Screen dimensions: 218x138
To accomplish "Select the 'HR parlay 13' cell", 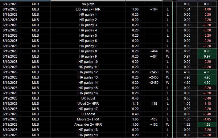I will point(88,77).
